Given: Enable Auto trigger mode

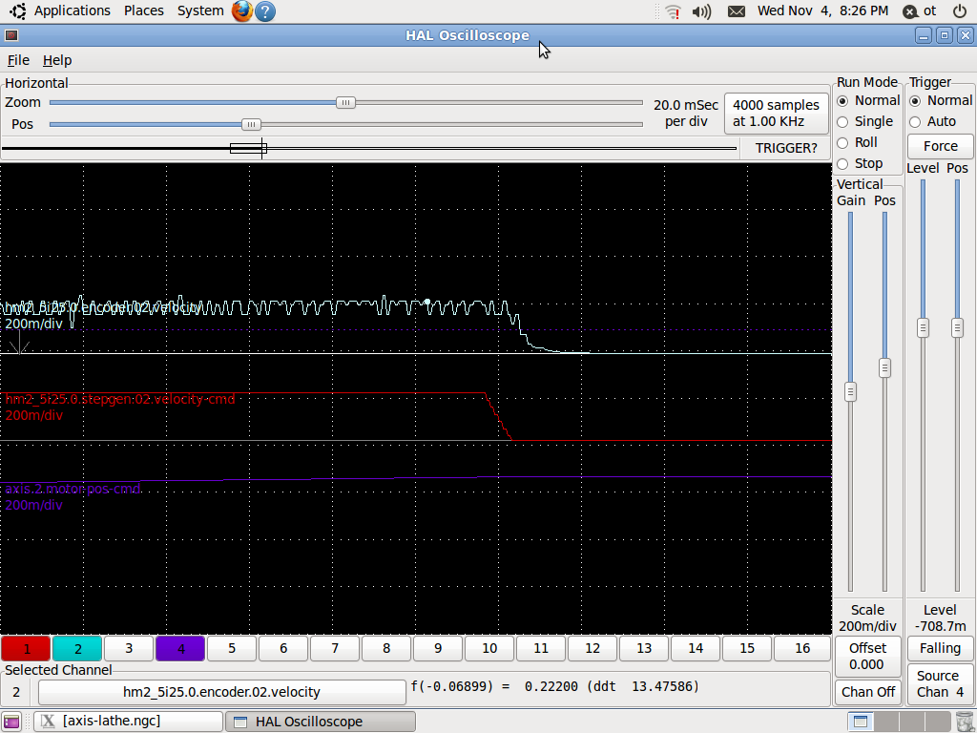Looking at the screenshot, I should pyautogui.click(x=915, y=121).
